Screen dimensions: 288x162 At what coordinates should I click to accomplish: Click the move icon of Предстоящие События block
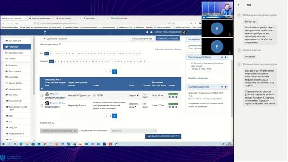point(222,57)
